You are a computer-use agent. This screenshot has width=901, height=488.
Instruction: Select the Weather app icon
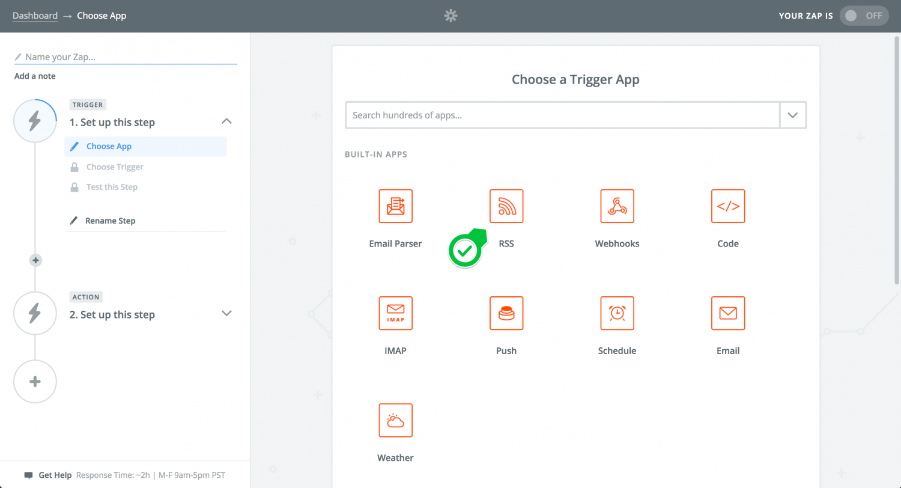click(395, 420)
